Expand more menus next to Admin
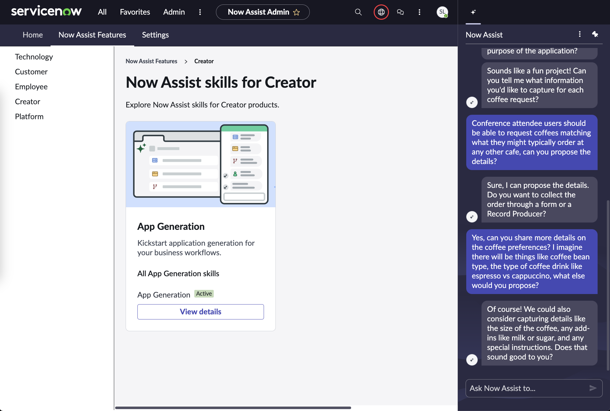 pos(200,12)
